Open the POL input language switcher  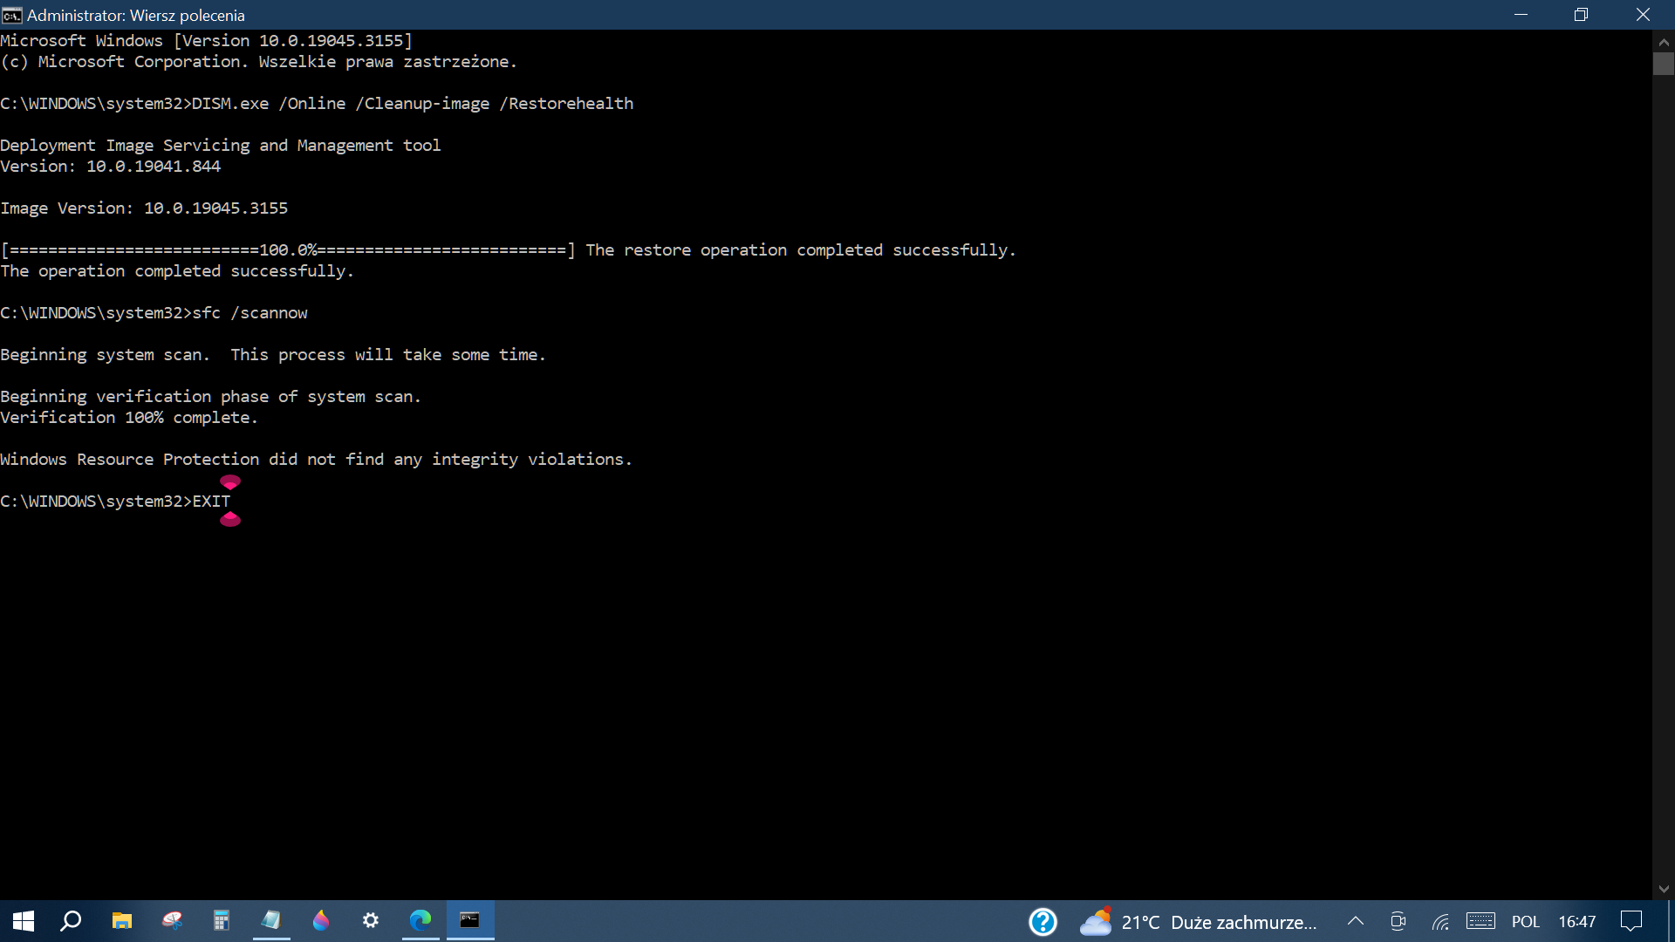[x=1527, y=921]
